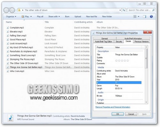Click the Help question mark icon
Image resolution: width=160 pixels, height=127 pixels.
[151, 17]
